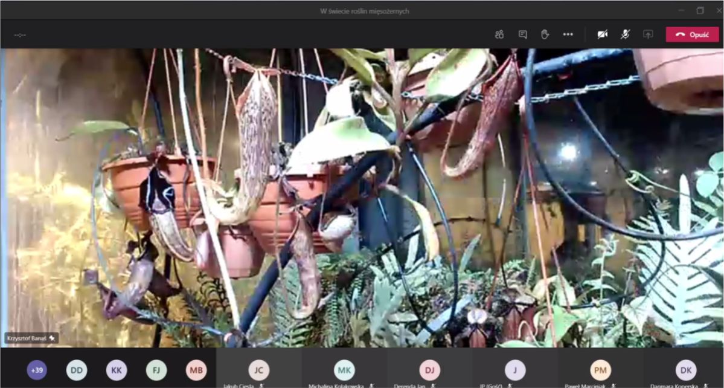Maximize the Teams meeting window
Viewport: 724px width, 388px height.
pos(700,10)
